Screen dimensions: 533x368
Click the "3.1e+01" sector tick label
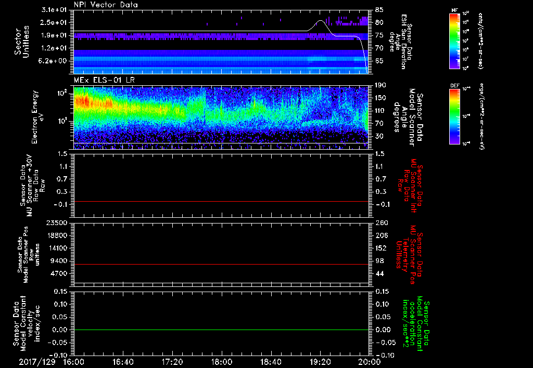(54, 10)
